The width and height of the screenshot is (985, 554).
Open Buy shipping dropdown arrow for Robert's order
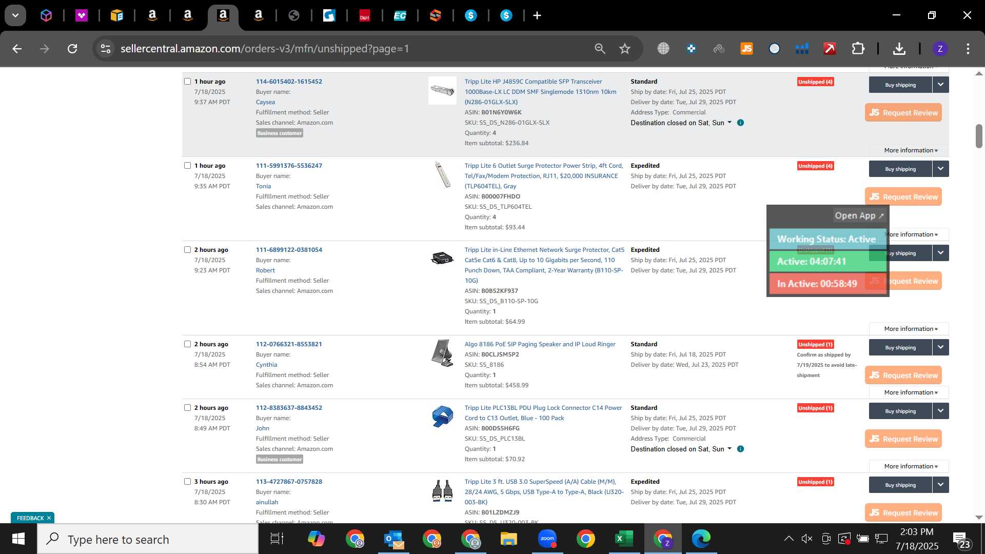(940, 253)
